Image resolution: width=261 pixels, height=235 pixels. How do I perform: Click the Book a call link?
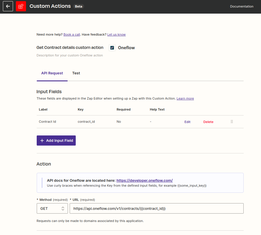[71, 34]
